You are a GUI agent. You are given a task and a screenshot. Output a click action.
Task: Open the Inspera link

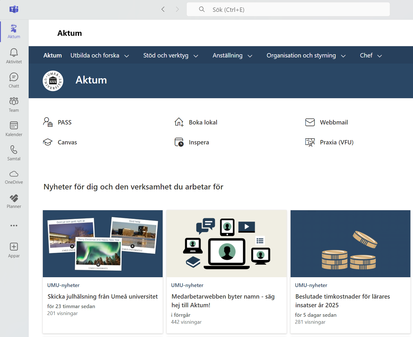pyautogui.click(x=199, y=142)
